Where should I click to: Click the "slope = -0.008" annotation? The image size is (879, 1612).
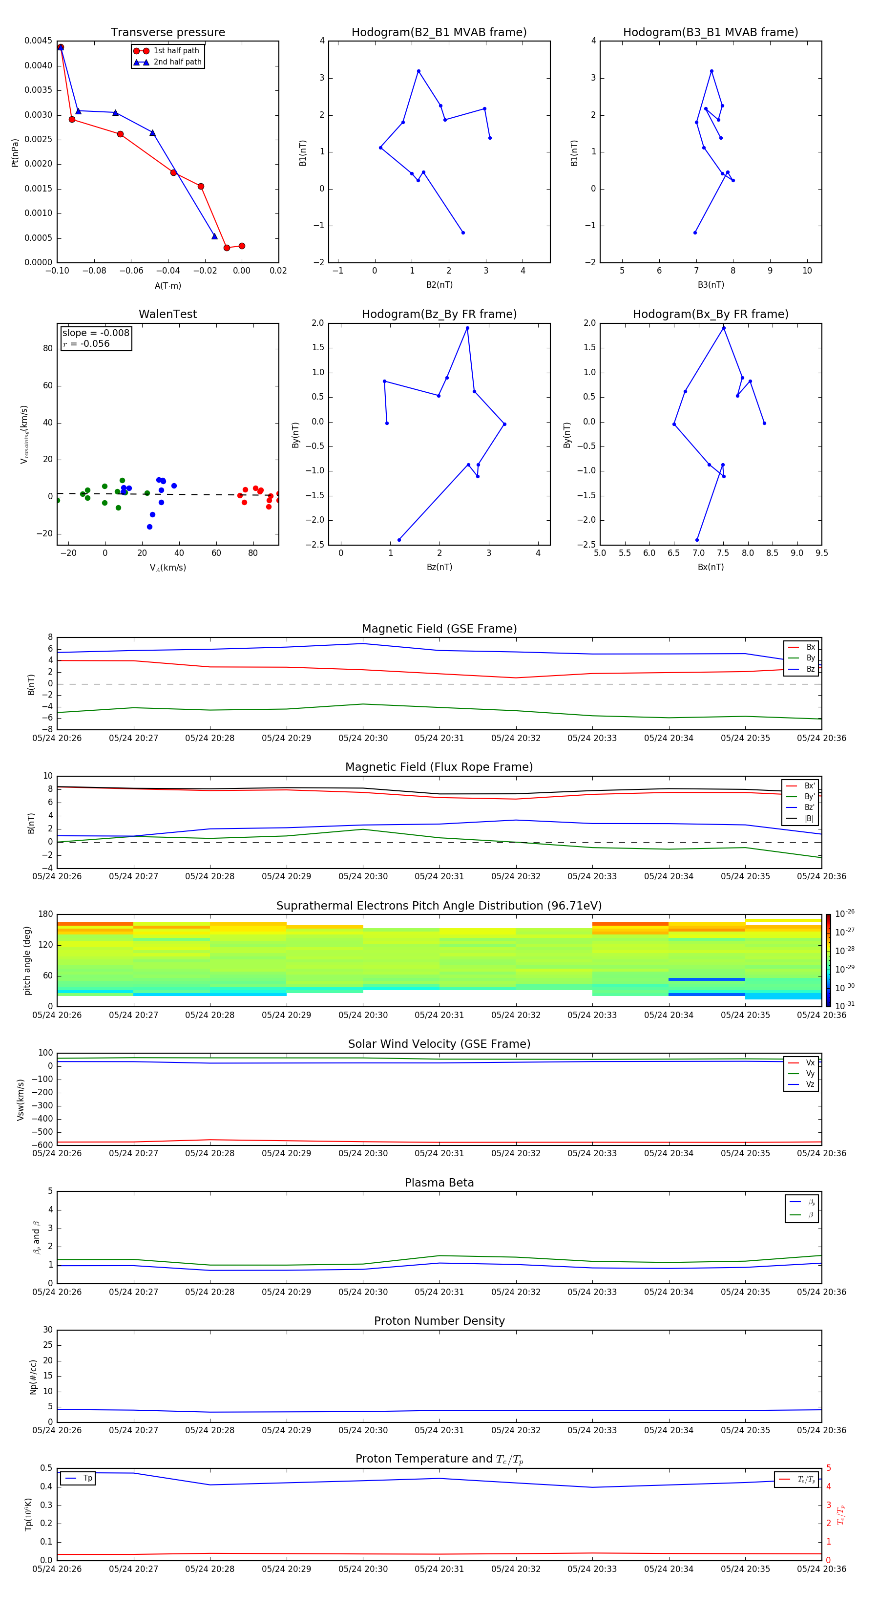click(x=96, y=333)
